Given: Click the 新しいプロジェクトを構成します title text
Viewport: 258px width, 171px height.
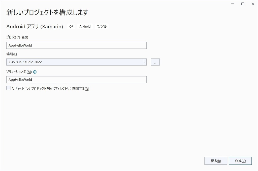Looking at the screenshot, I should (x=47, y=12).
